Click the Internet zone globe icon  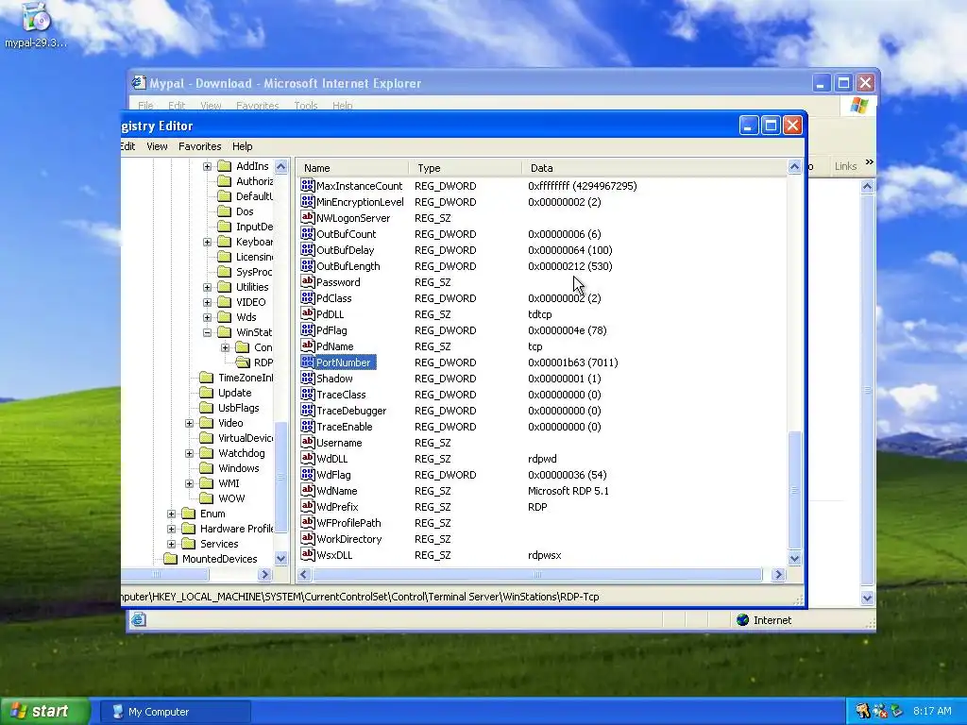[x=742, y=619]
